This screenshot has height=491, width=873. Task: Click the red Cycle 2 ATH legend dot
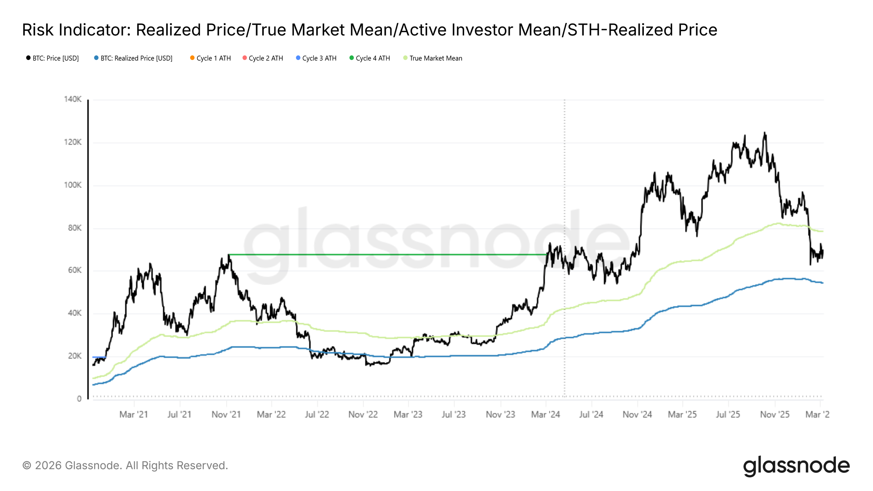point(244,58)
